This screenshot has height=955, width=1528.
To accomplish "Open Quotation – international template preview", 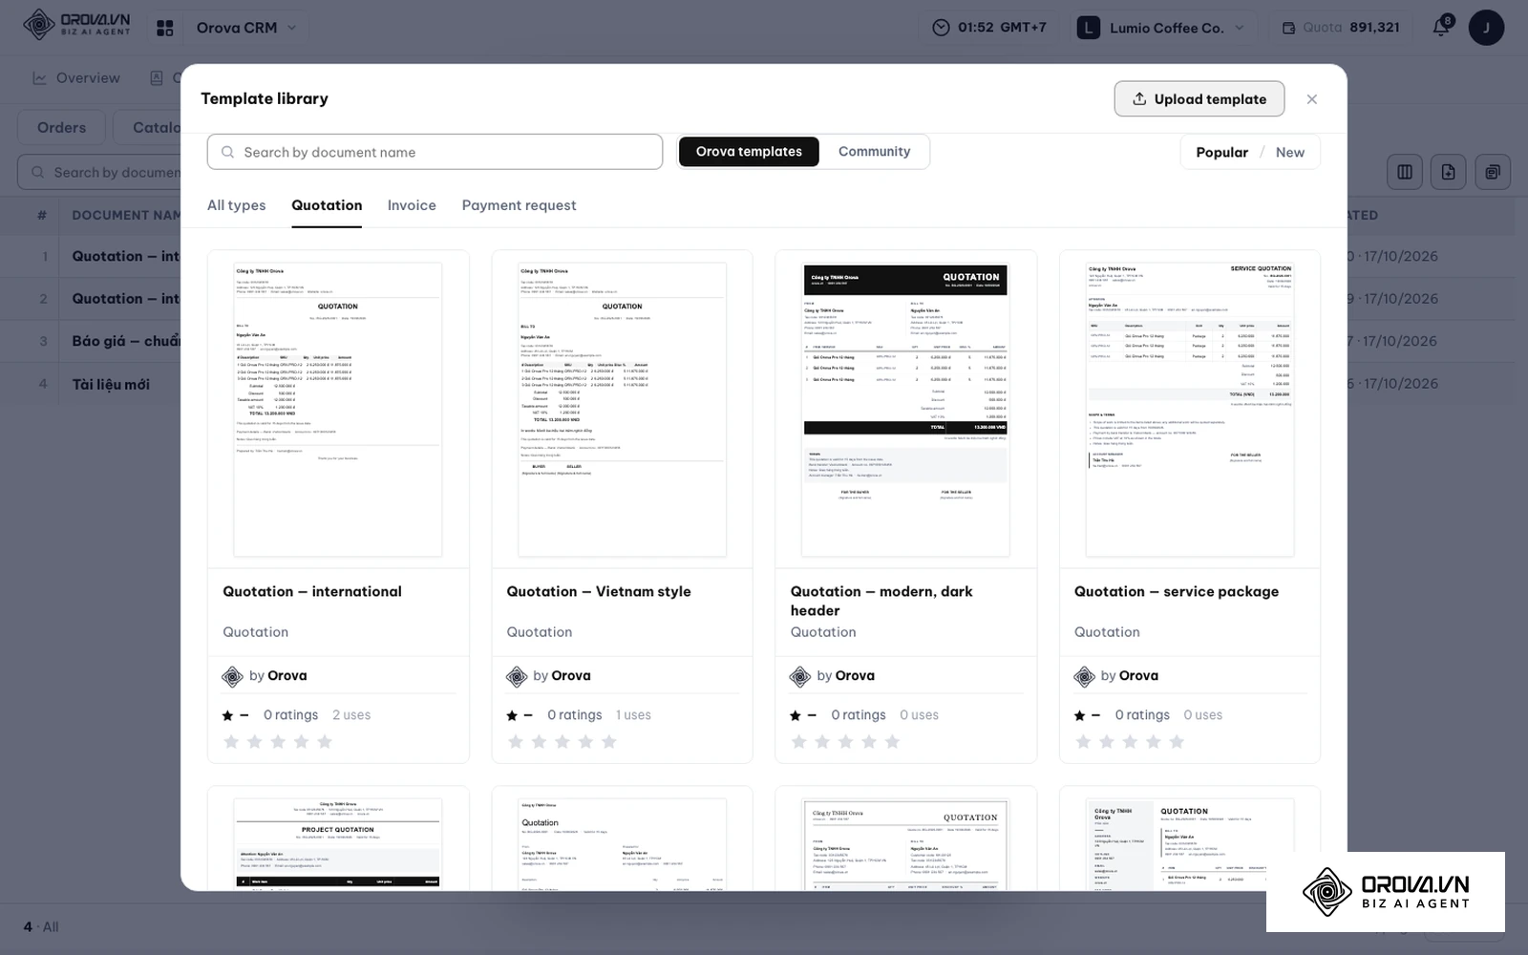I will [x=338, y=410].
